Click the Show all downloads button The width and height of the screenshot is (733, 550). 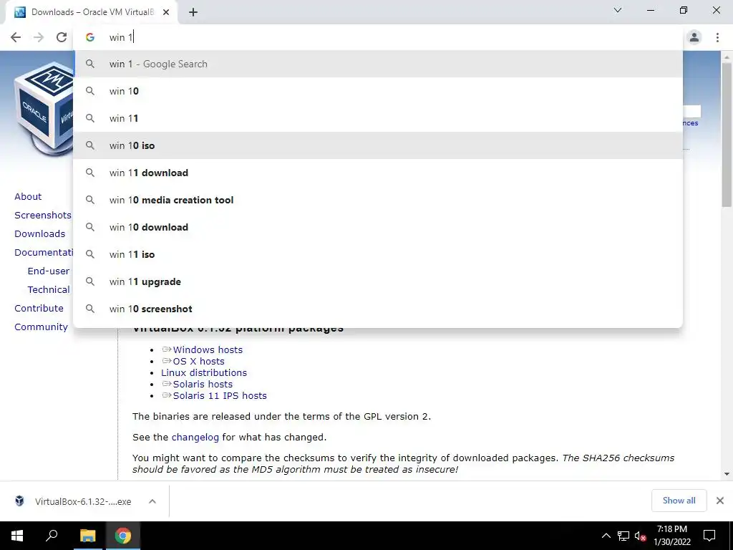click(x=679, y=501)
